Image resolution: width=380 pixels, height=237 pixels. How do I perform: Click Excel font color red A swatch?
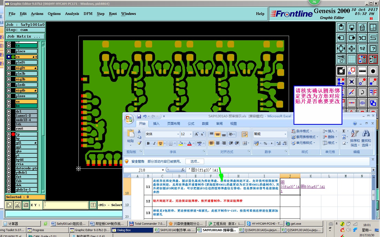pos(189,143)
